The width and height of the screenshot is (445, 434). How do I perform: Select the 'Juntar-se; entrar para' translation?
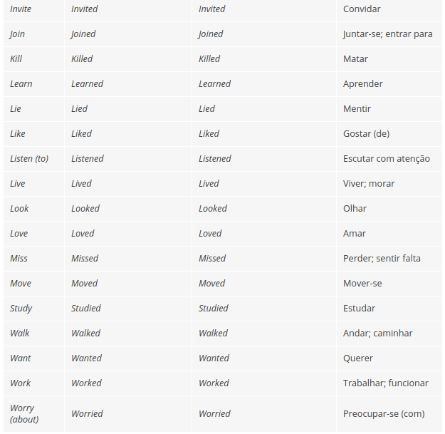tap(387, 34)
